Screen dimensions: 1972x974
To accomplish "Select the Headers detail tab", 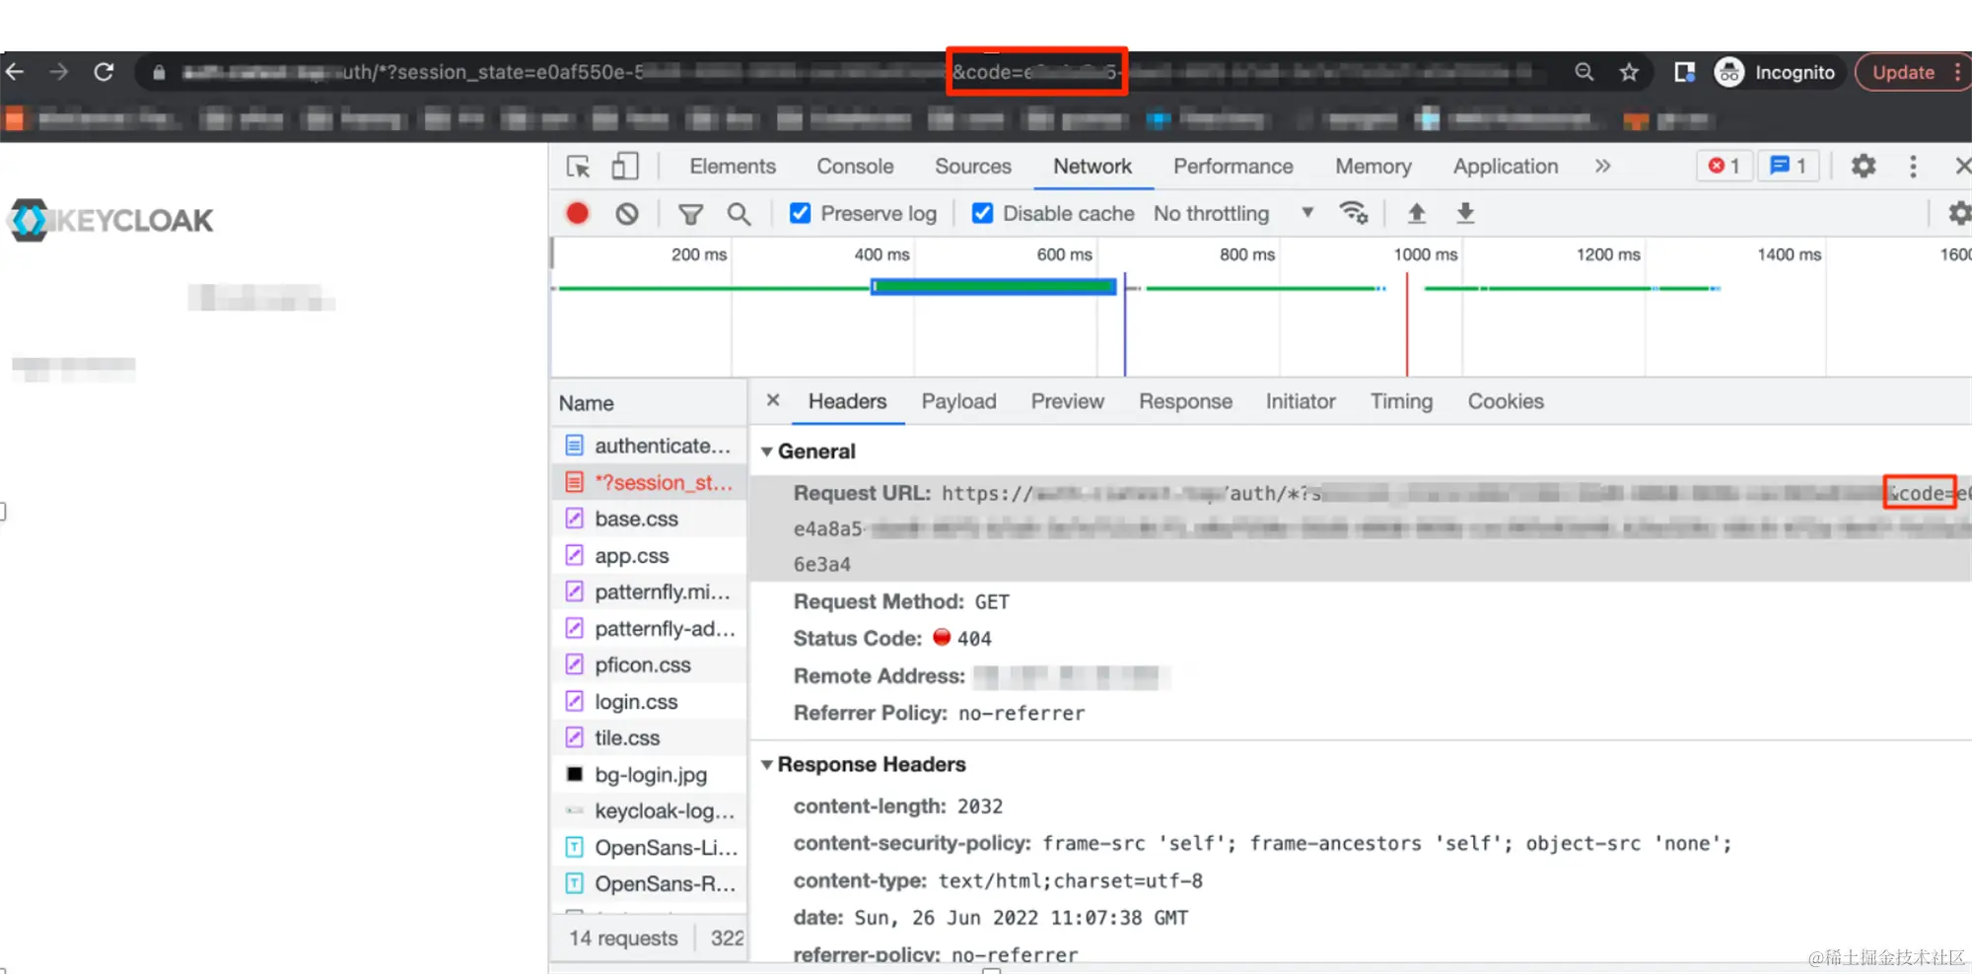I will click(848, 401).
